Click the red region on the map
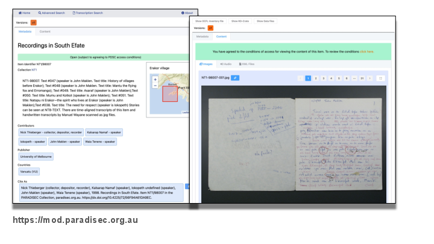434x244 pixels. click(170, 94)
